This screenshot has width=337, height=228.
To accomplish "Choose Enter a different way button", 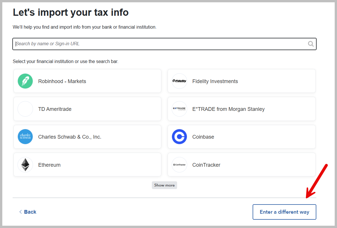I will click(284, 212).
